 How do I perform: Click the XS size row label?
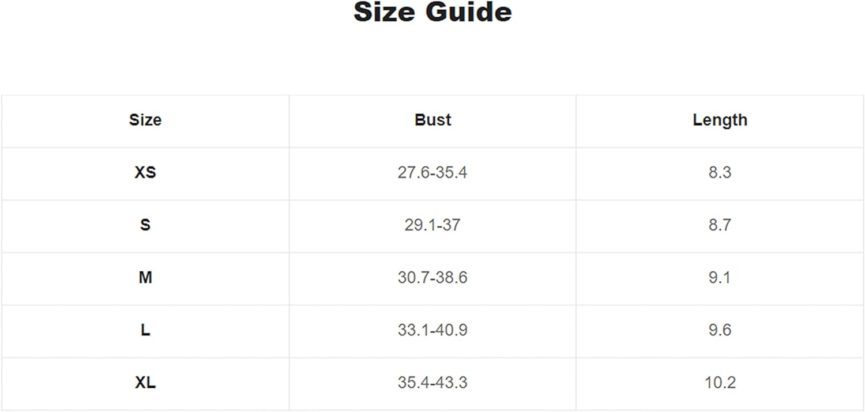click(x=145, y=172)
